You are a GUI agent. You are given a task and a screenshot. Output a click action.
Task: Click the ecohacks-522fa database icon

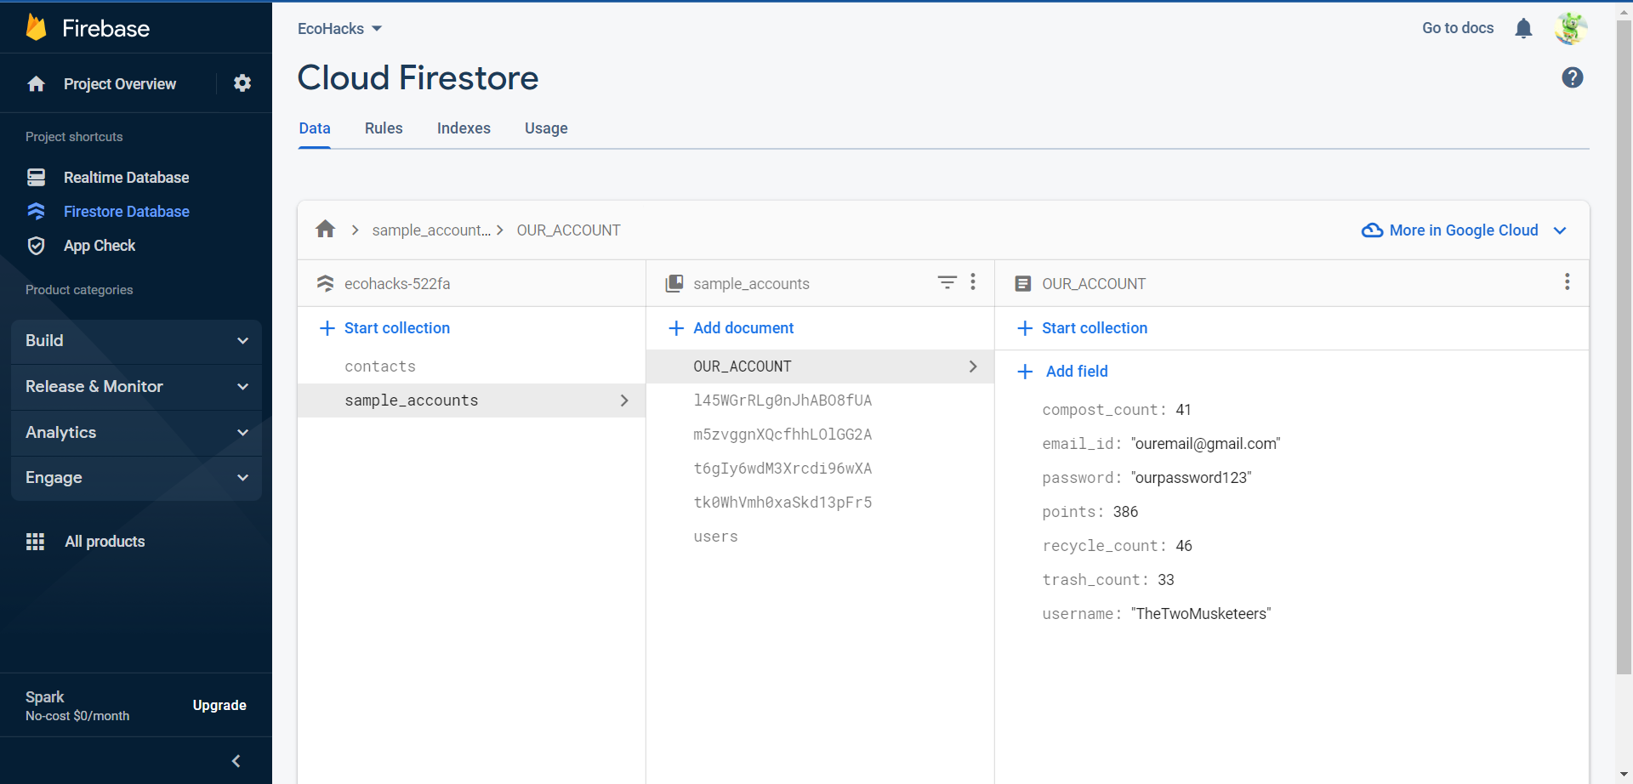325,283
